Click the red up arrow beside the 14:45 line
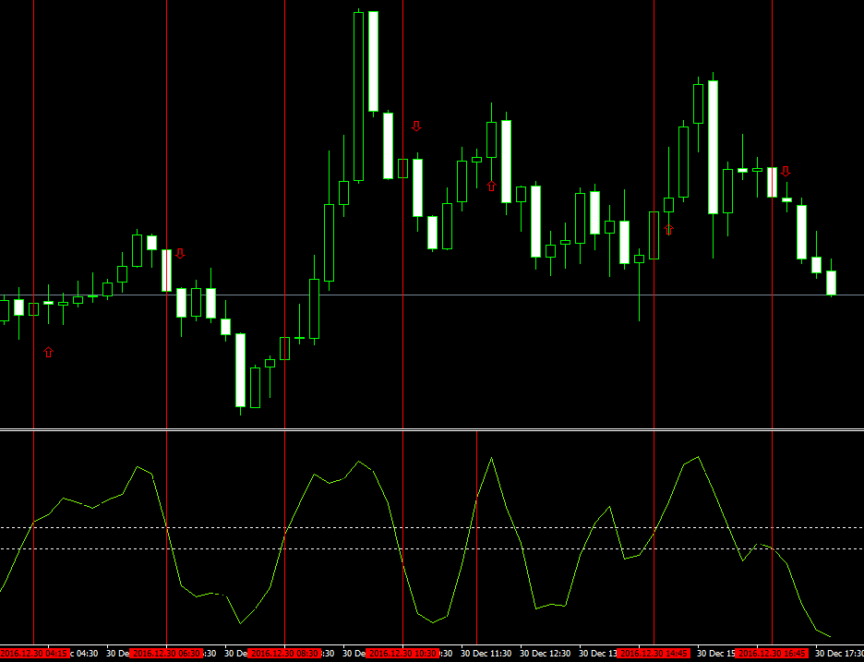Viewport: 864px width, 662px height. 668,229
